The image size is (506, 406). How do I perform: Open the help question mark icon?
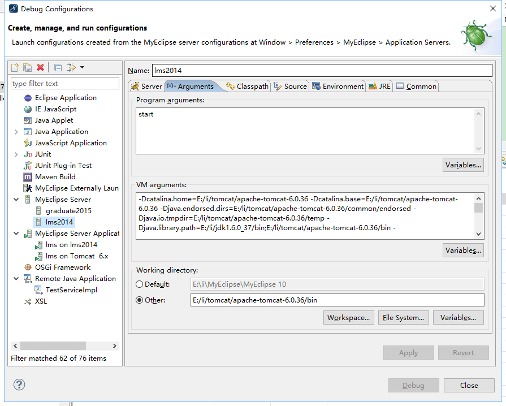[19, 385]
